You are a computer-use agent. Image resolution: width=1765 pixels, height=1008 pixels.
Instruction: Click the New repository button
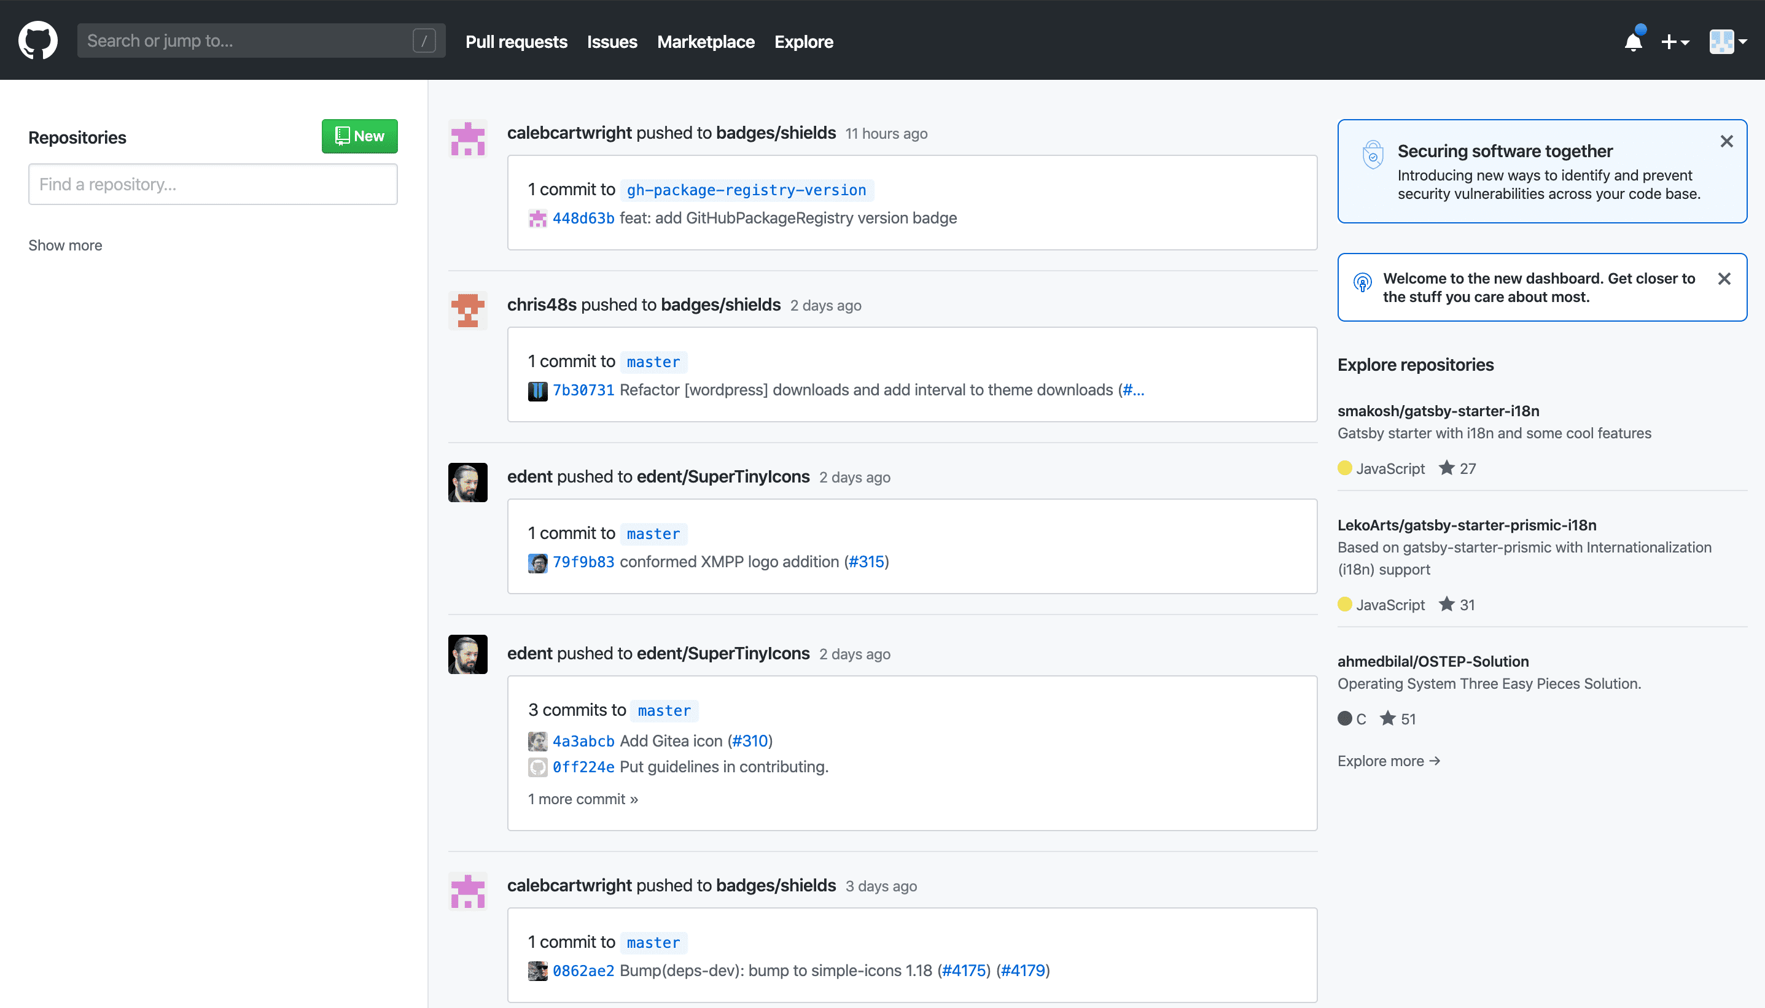[x=359, y=136]
